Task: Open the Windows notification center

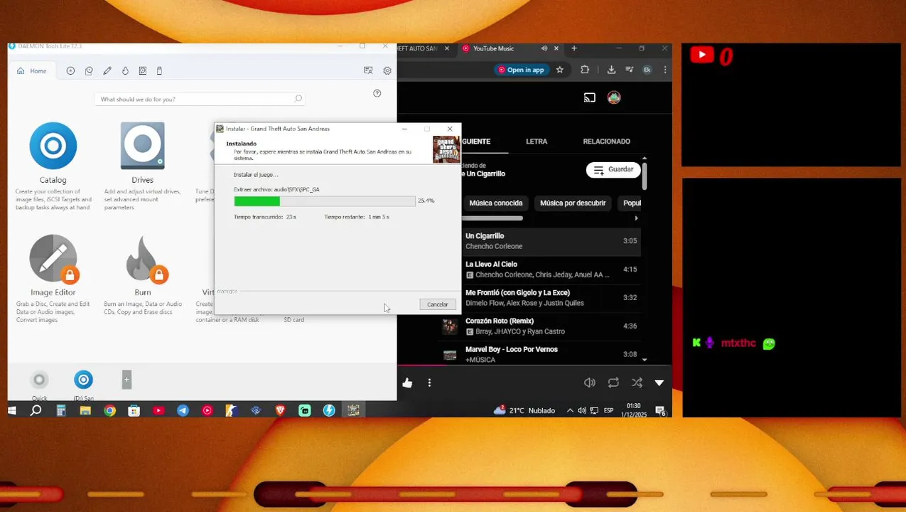Action: click(x=660, y=411)
